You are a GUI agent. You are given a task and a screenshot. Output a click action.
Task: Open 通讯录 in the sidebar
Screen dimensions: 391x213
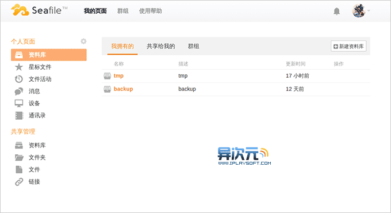(x=37, y=115)
